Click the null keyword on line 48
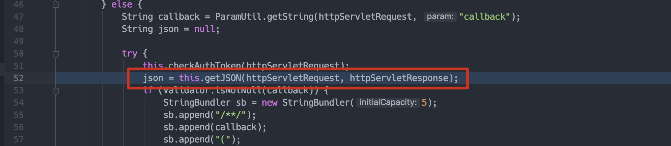The height and width of the screenshot is (146, 671). 204,29
